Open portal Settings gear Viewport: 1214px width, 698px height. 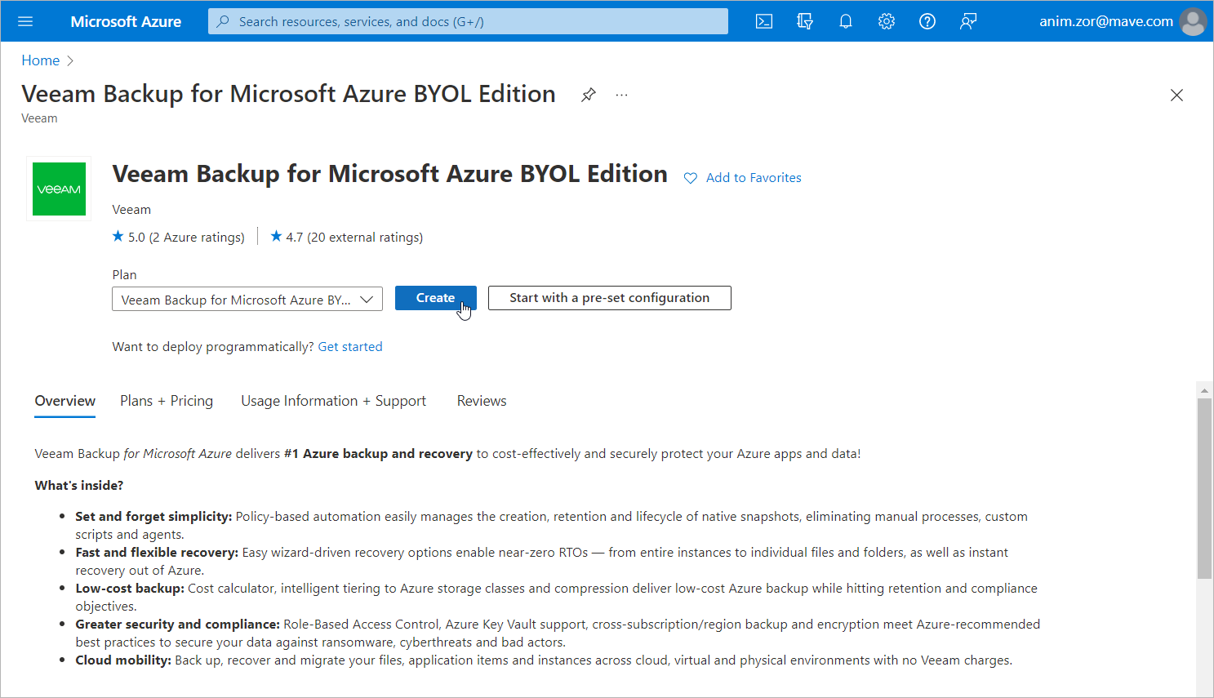tap(887, 21)
